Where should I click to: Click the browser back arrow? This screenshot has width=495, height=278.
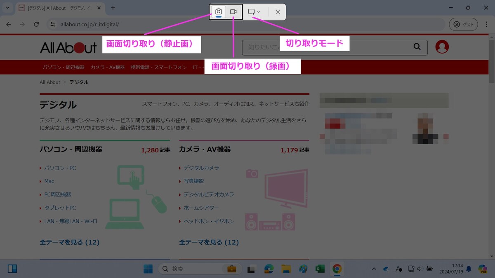coord(9,24)
